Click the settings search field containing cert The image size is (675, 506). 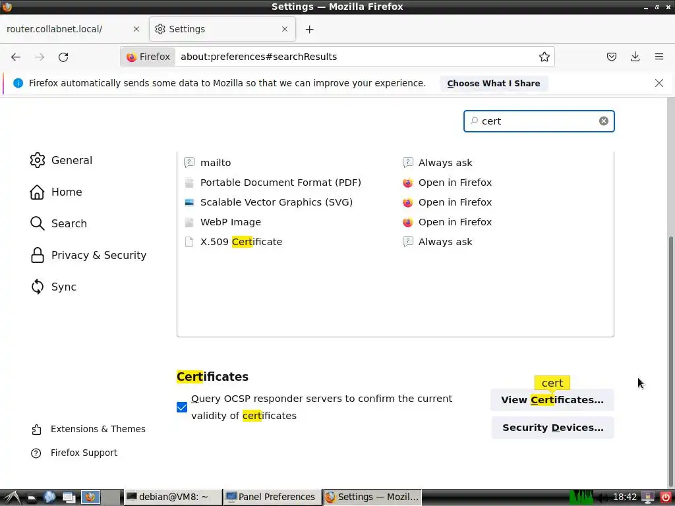(x=539, y=121)
